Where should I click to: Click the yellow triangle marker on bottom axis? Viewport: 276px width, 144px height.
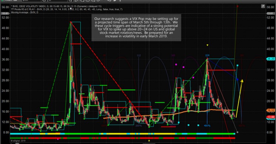[149, 141]
